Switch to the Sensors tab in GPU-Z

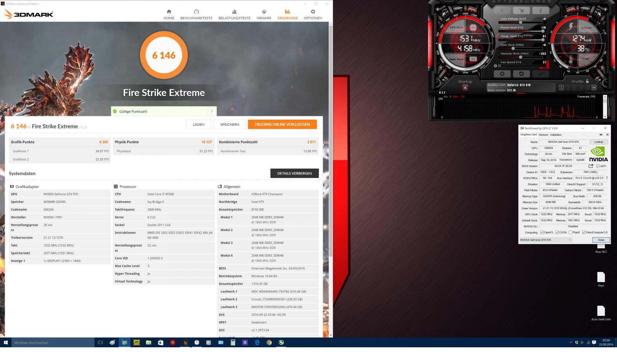pos(543,135)
